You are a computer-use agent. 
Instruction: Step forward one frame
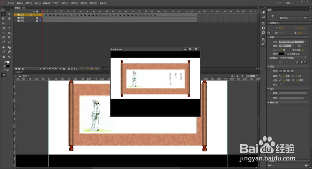[53, 69]
